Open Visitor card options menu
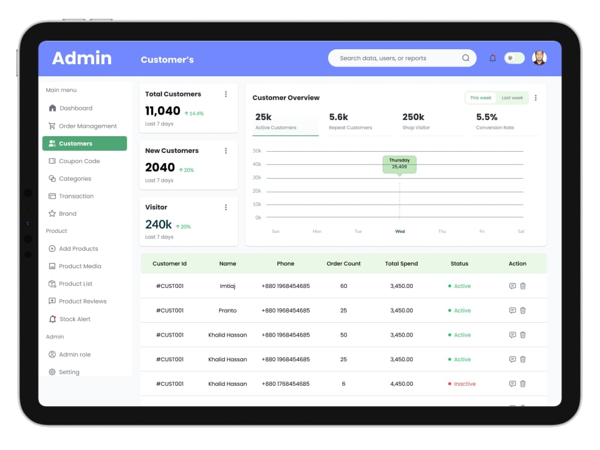Viewport: 600px width, 450px height. [226, 207]
